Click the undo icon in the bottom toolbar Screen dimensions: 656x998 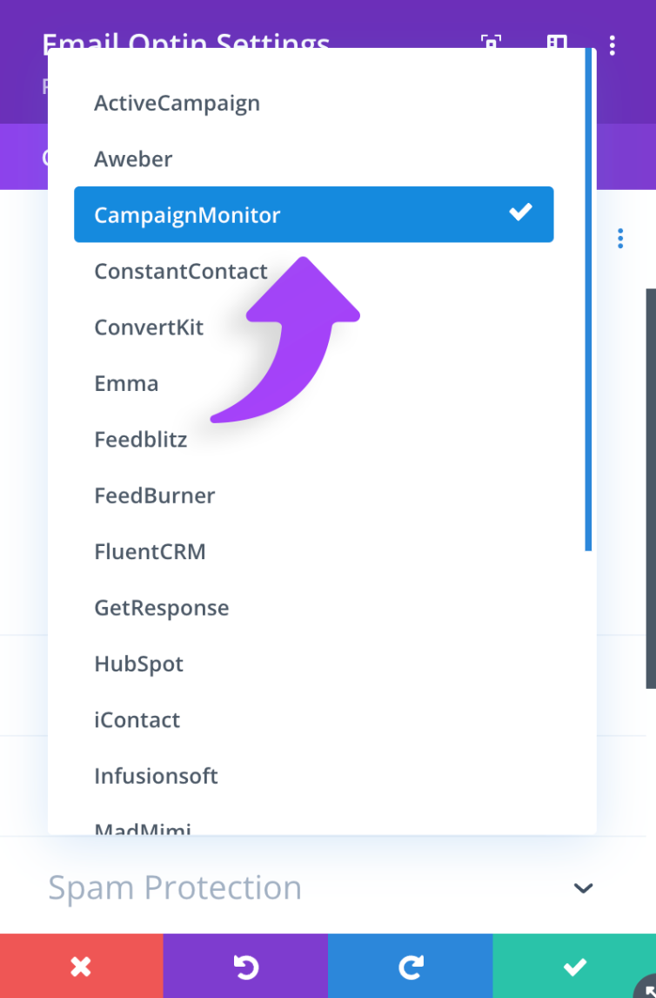point(245,965)
